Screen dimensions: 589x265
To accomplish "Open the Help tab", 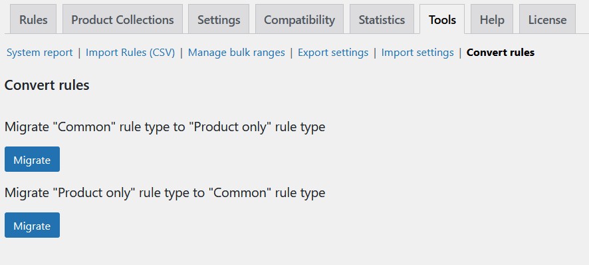I will pos(492,19).
